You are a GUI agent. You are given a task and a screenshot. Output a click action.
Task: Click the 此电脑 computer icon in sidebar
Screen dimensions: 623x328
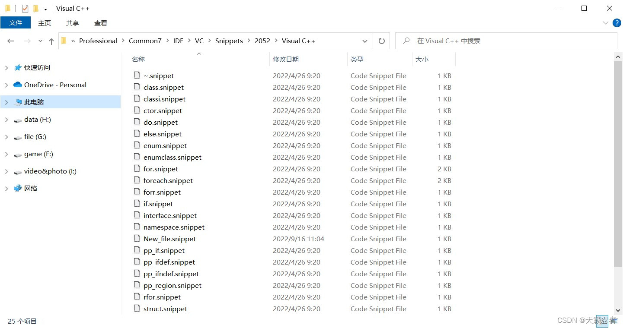[18, 102]
